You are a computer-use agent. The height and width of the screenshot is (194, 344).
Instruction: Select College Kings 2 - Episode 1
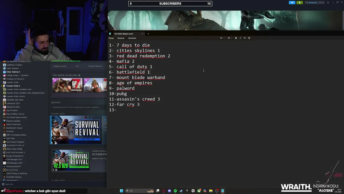tap(17, 75)
